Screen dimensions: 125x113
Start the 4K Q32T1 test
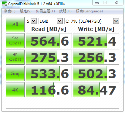(x=15, y=57)
